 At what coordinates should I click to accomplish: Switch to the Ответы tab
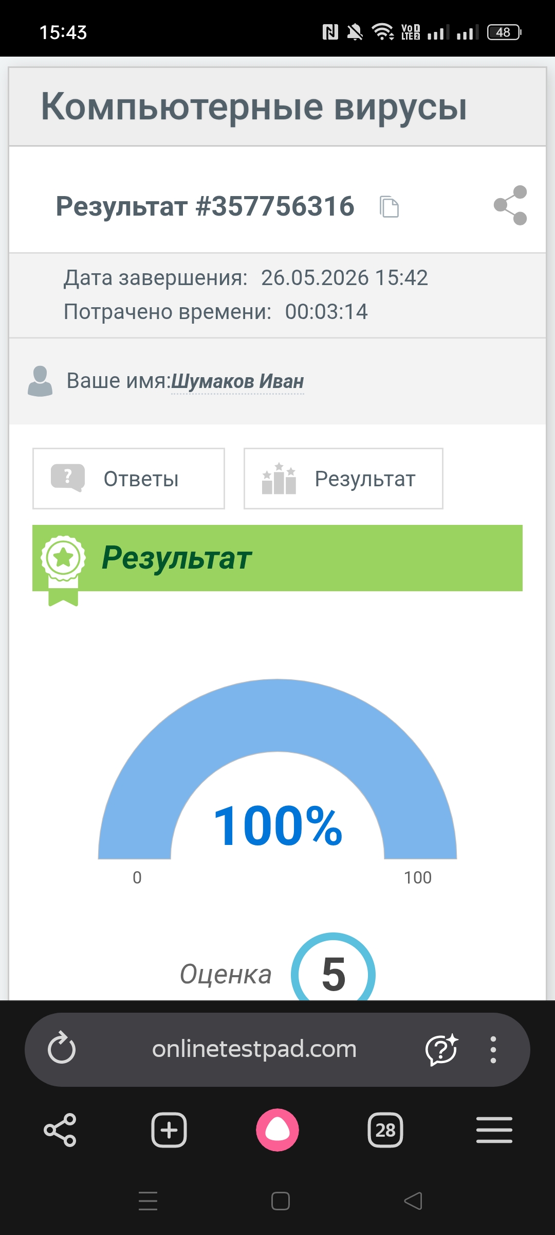click(128, 479)
